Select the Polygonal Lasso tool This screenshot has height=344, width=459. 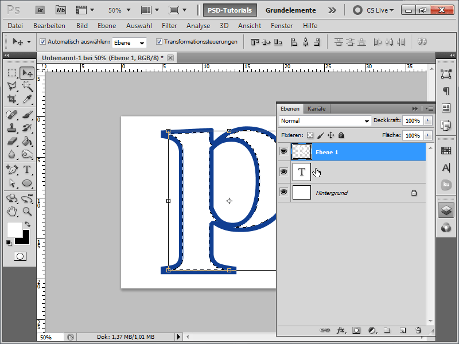[12, 86]
